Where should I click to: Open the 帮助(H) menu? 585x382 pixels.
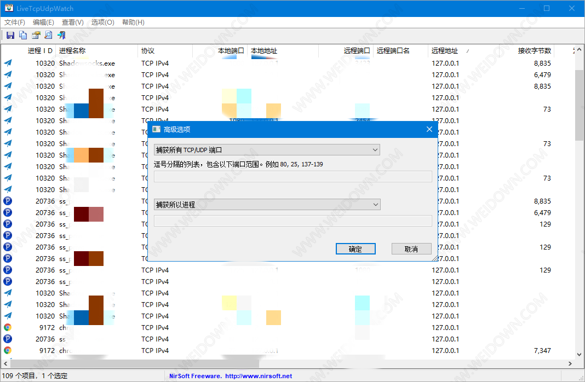click(133, 22)
